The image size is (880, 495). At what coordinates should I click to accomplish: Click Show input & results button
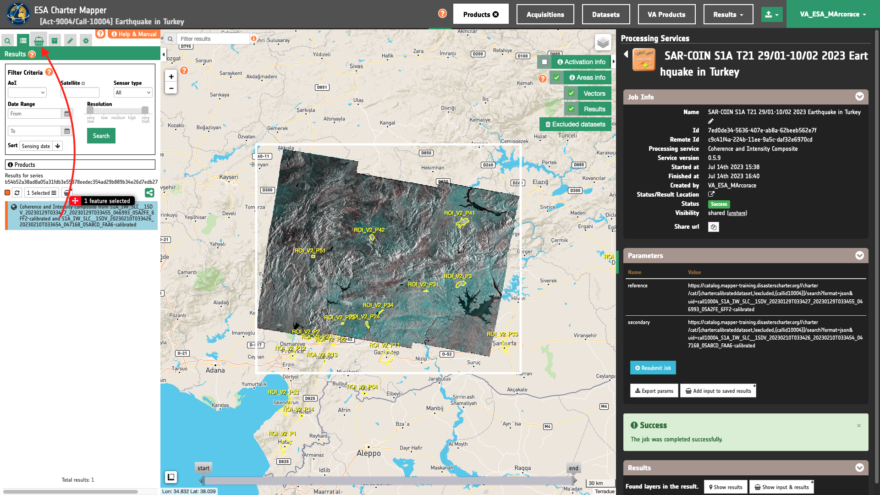[x=781, y=487]
